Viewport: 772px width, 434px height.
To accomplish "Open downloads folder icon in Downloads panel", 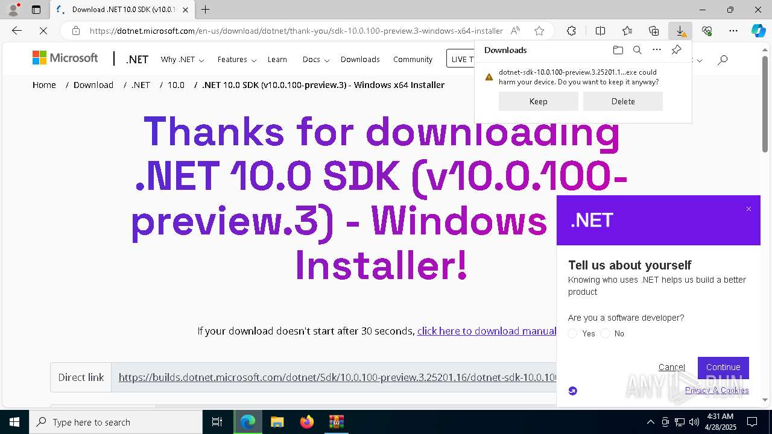I will click(x=618, y=50).
